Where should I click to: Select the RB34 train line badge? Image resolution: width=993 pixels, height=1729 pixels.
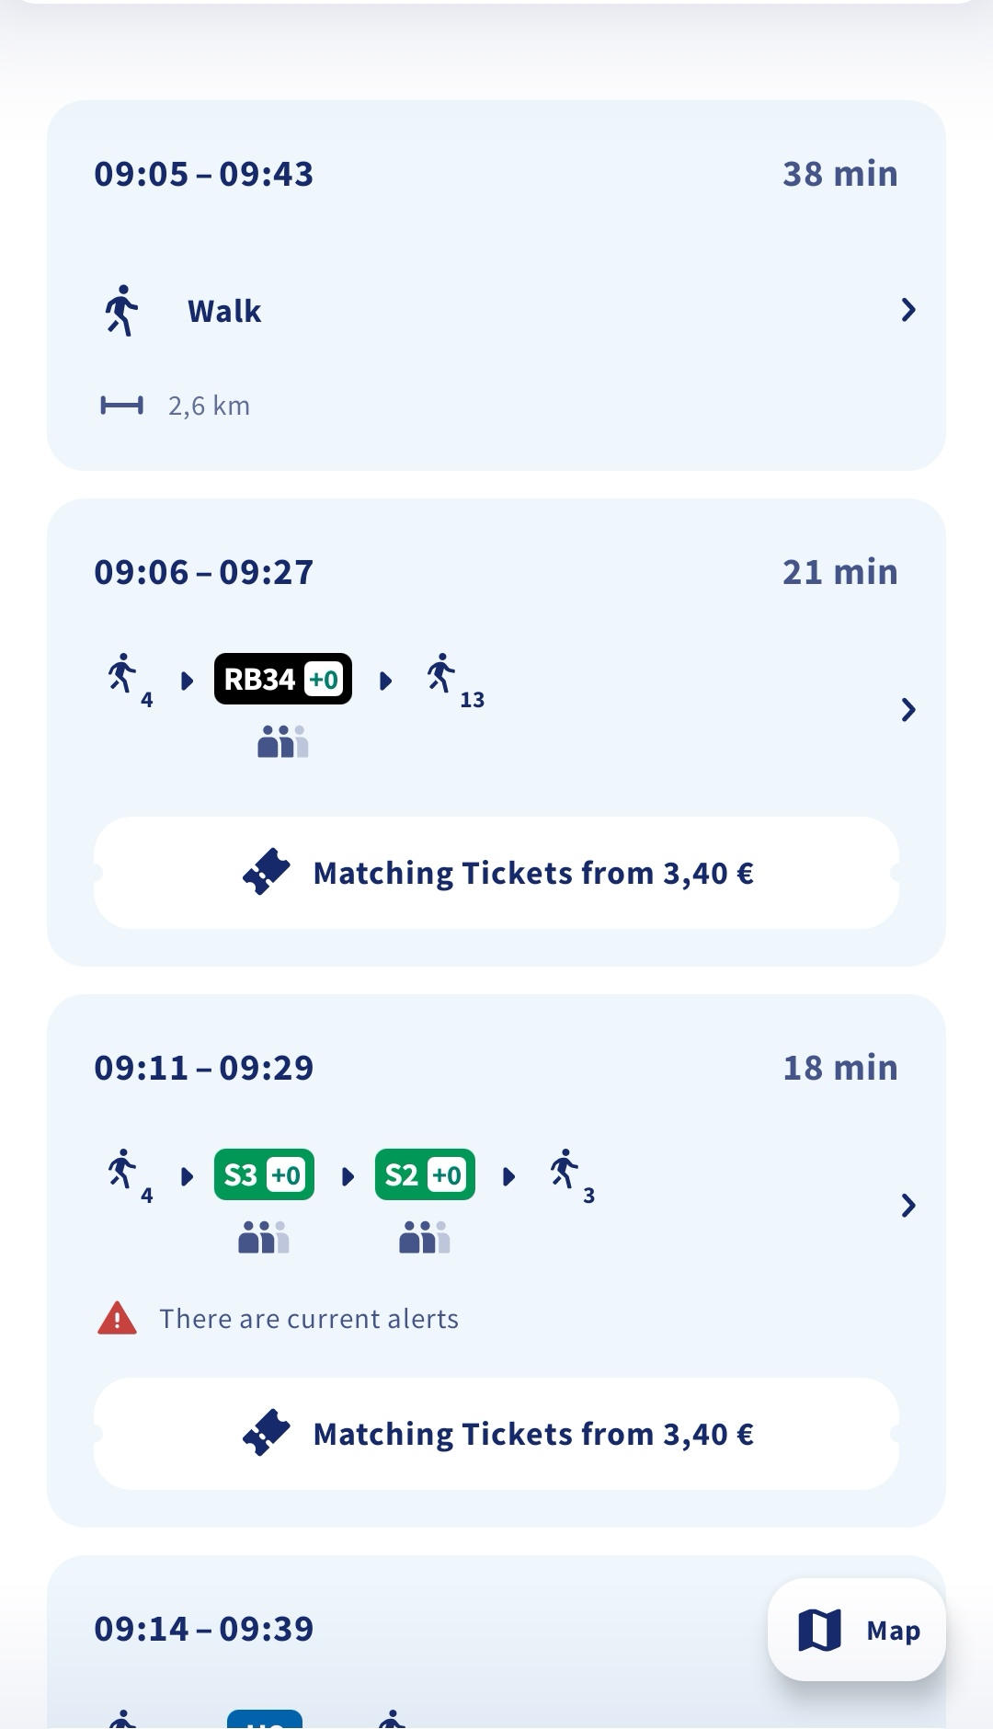click(283, 679)
